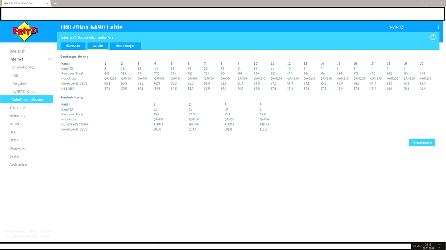Screen dimensions: 446x250
Task: Open Telefonie in the sidebar
Action: pyautogui.click(x=17, y=107)
